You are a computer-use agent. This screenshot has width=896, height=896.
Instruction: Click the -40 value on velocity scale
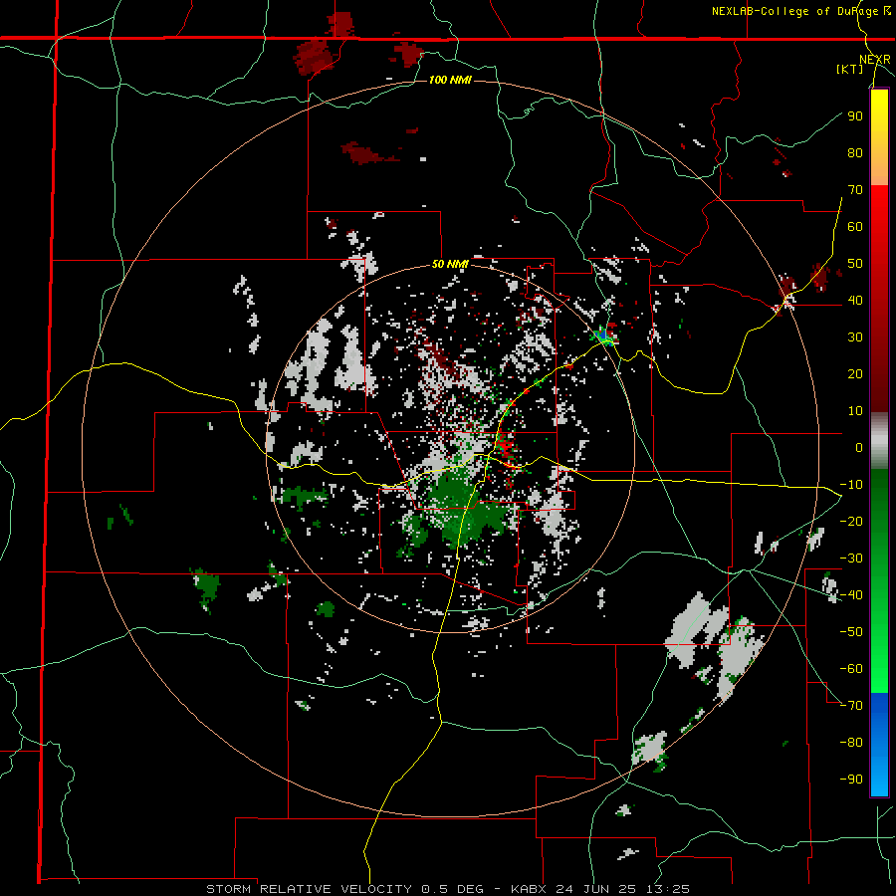coord(851,595)
